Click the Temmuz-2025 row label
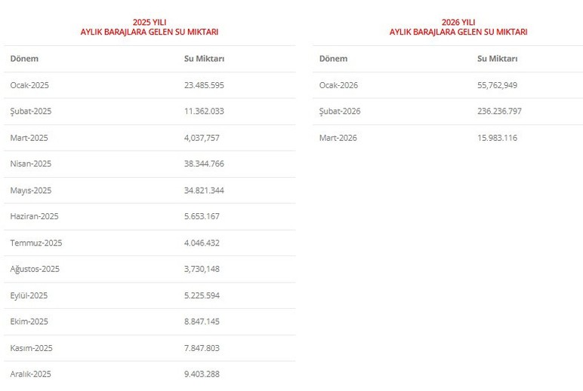Screen dimensions: 583x391 pyautogui.click(x=36, y=243)
